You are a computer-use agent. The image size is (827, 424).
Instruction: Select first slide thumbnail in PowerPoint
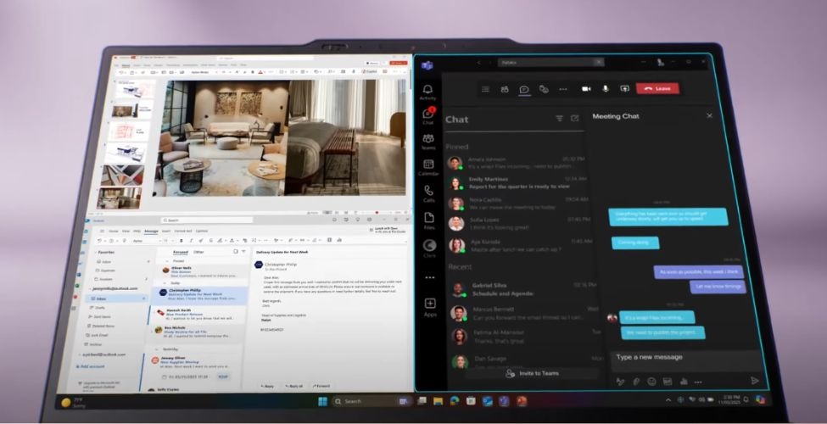pos(136,88)
